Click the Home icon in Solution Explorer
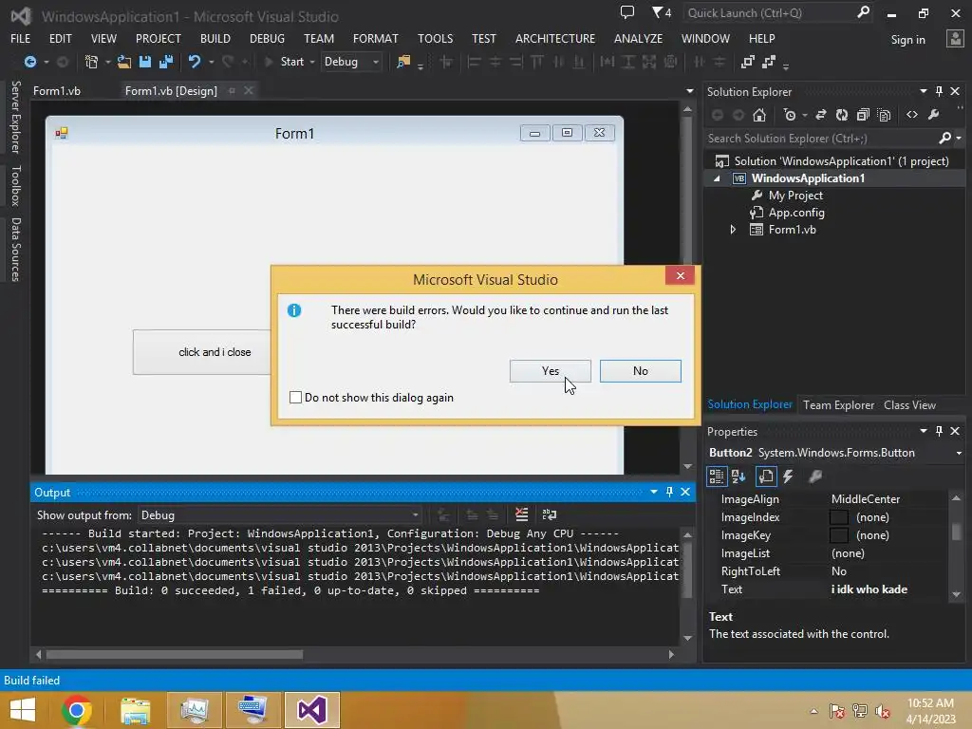The width and height of the screenshot is (972, 729). tap(759, 115)
